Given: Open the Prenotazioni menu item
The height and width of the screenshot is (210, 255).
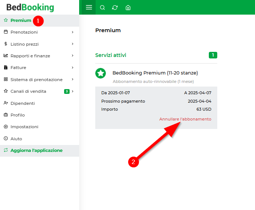Looking at the screenshot, I should (40, 32).
